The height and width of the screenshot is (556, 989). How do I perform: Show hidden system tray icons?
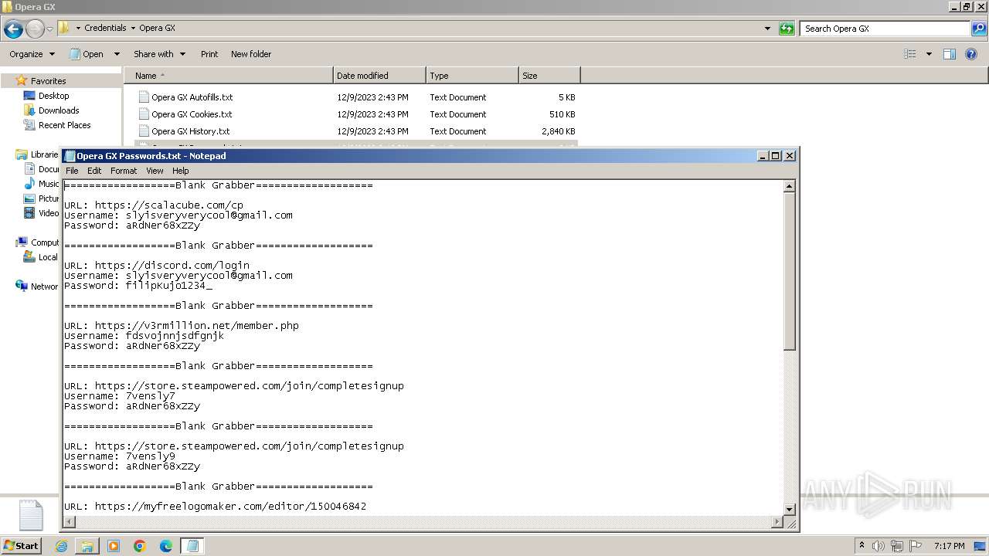[862, 546]
